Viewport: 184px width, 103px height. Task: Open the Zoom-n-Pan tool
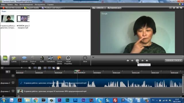[33, 60]
